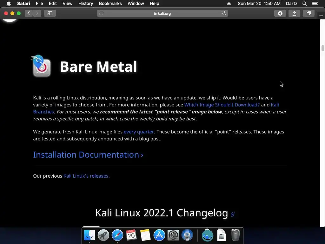Open the Help menu
Viewport: 325px width, 244px height.
point(155,3)
